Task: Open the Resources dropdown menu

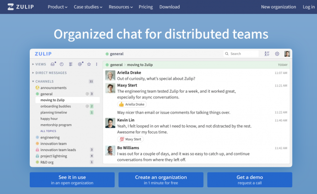Action: point(121,7)
